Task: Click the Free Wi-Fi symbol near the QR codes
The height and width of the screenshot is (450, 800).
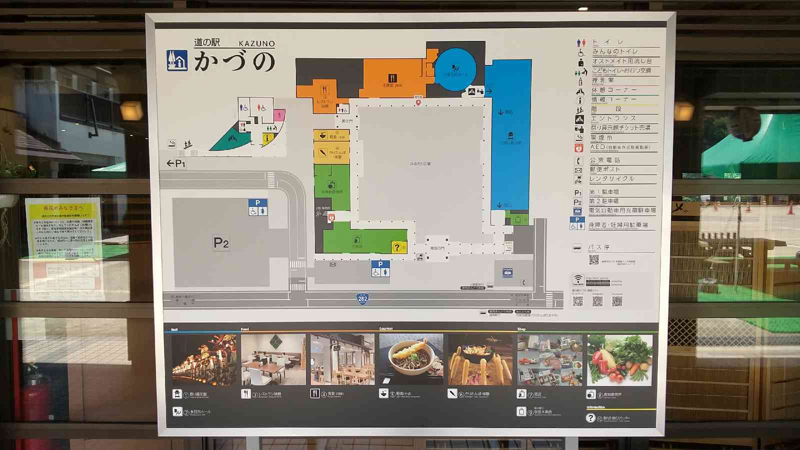Action: [578, 279]
